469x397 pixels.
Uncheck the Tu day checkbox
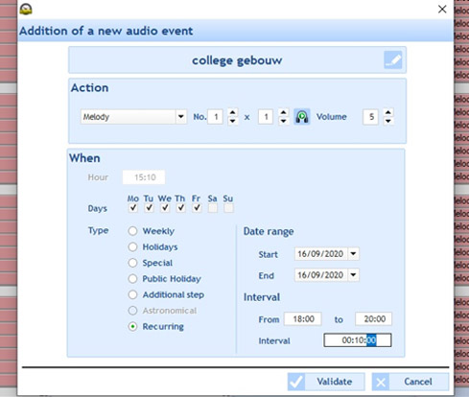(x=149, y=208)
